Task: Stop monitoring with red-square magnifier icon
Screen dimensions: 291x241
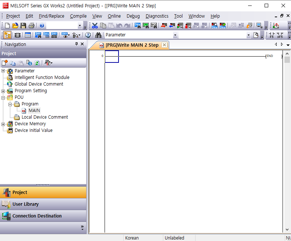Action: (188, 25)
